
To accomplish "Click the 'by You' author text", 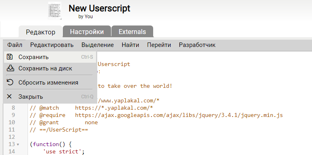I will [85, 17].
